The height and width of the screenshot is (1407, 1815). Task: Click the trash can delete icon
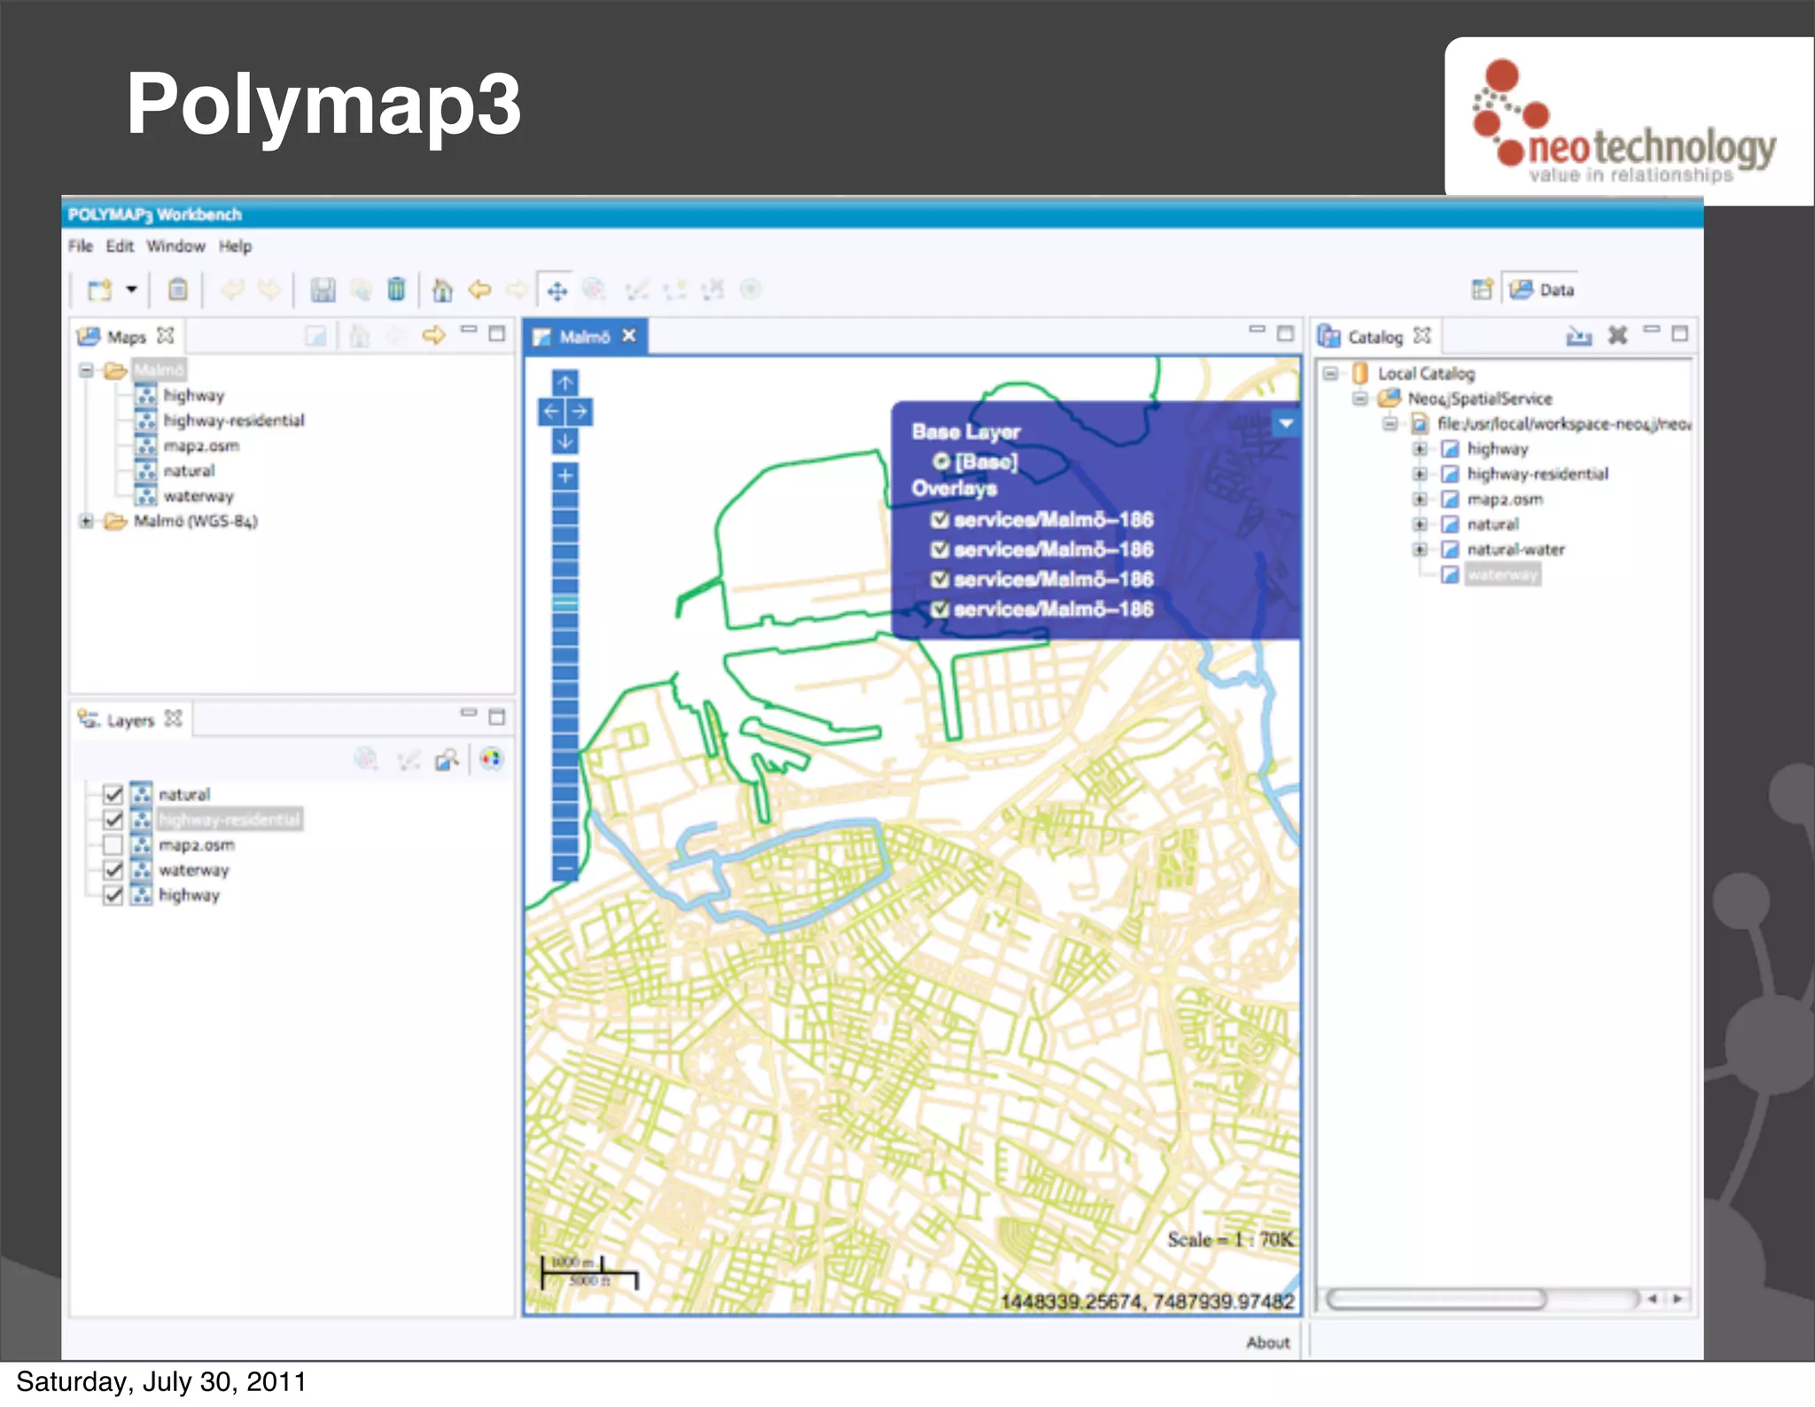pyautogui.click(x=396, y=290)
